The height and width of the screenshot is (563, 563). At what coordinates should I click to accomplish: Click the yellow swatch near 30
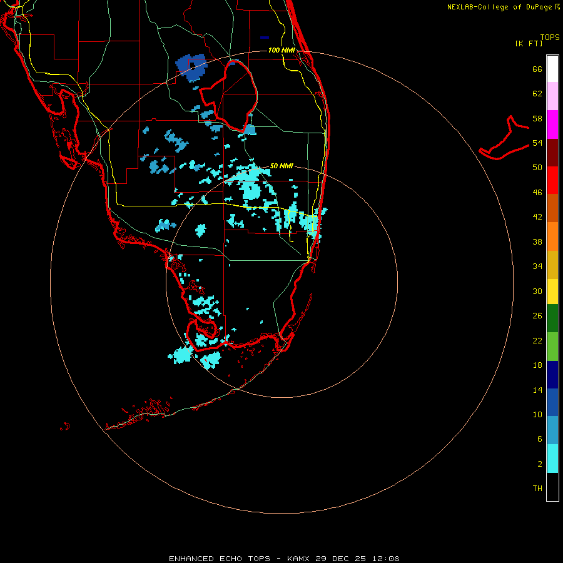552,292
